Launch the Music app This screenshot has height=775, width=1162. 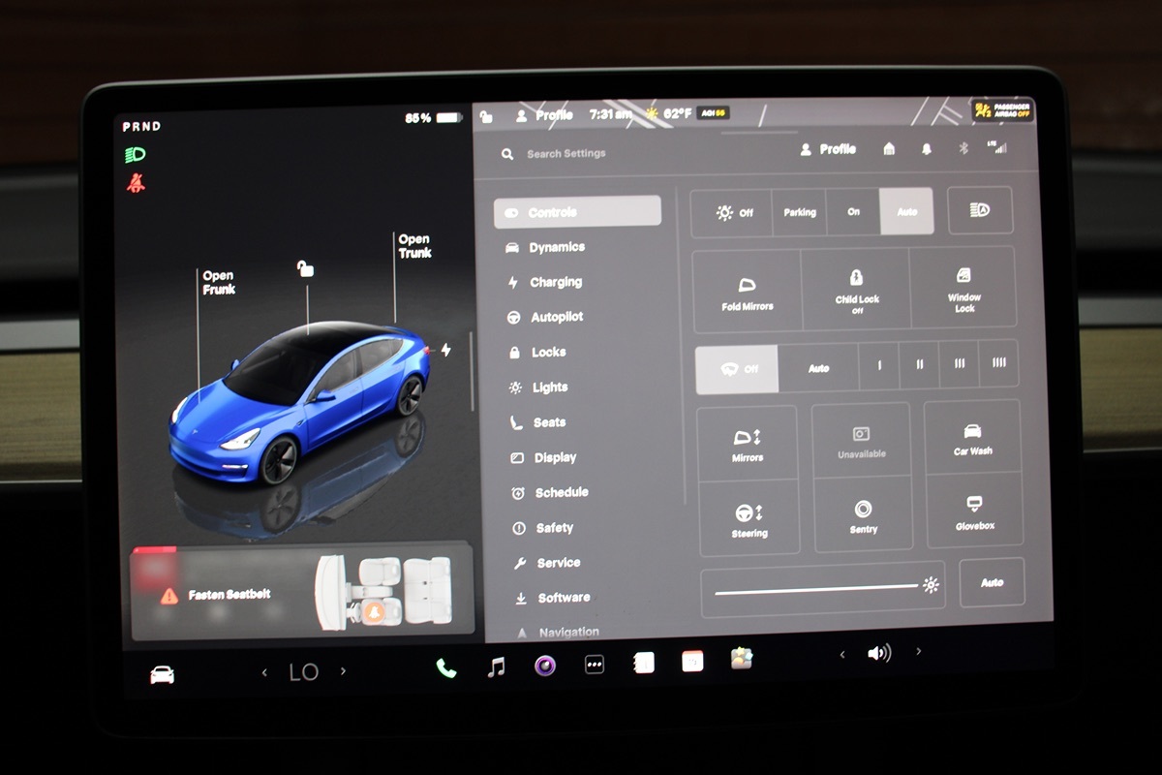(495, 665)
